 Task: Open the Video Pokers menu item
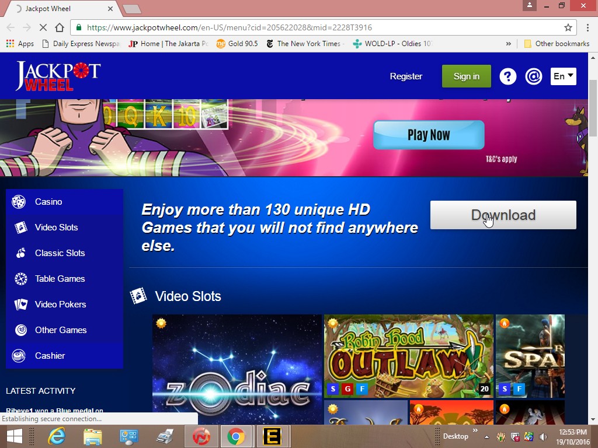tap(64, 304)
